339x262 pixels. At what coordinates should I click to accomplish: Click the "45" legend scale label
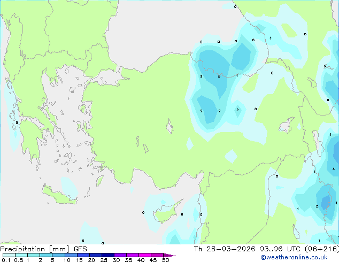point(153,260)
